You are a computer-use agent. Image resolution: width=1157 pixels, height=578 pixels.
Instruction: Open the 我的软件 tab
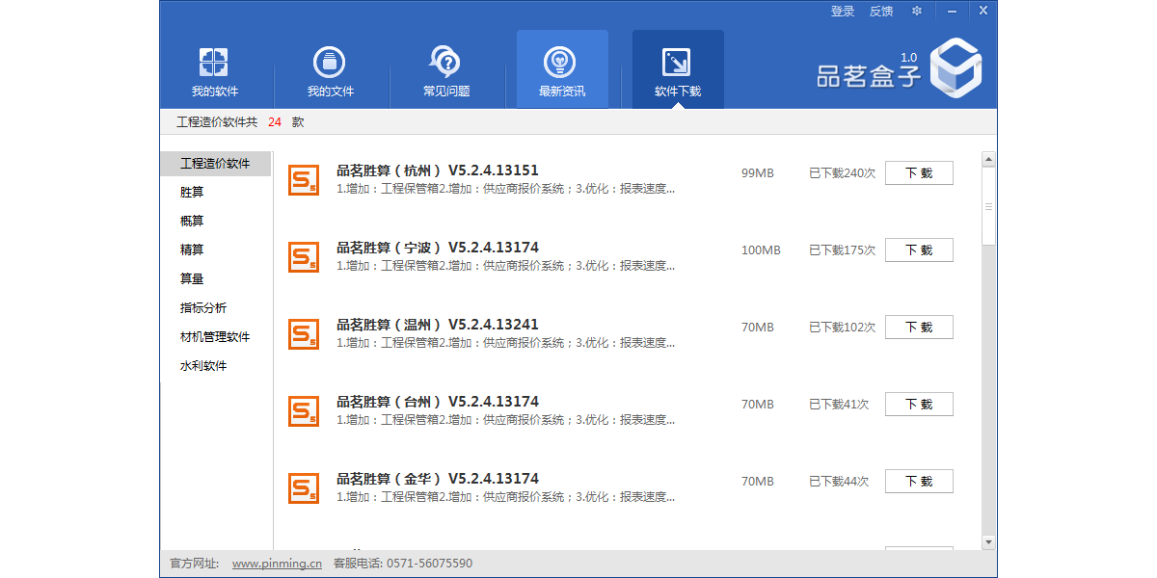(x=215, y=69)
